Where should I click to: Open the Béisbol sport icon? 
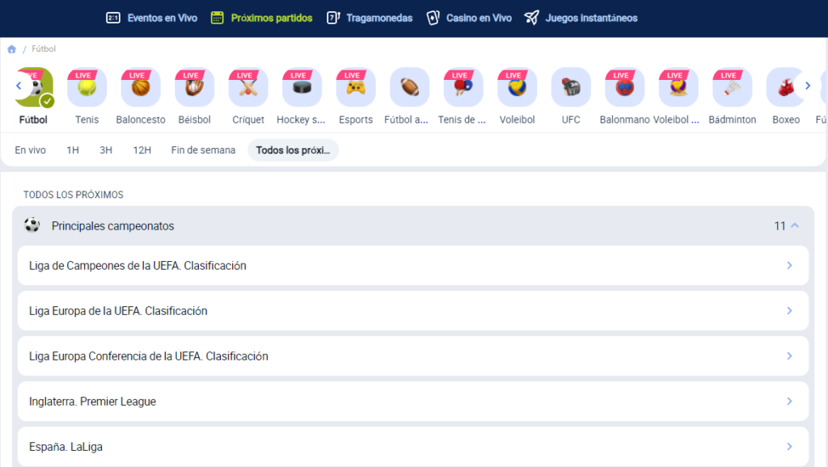click(x=194, y=87)
